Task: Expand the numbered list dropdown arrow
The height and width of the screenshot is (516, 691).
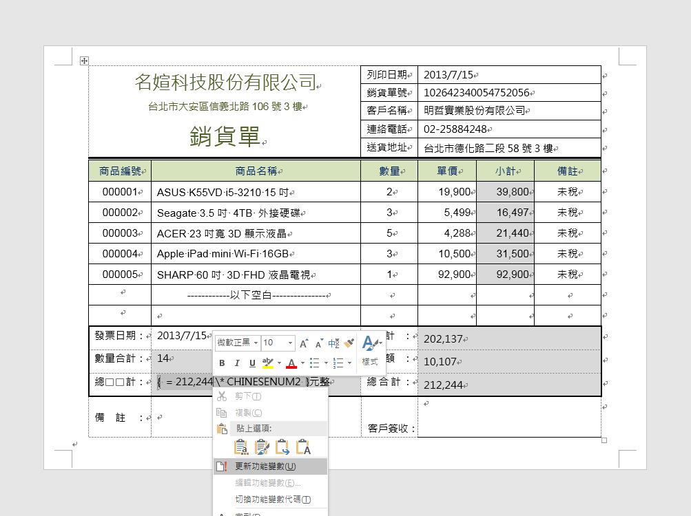Action: pos(349,363)
